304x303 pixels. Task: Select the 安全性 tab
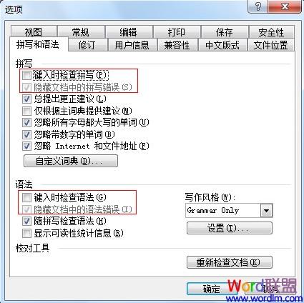pos(272,31)
